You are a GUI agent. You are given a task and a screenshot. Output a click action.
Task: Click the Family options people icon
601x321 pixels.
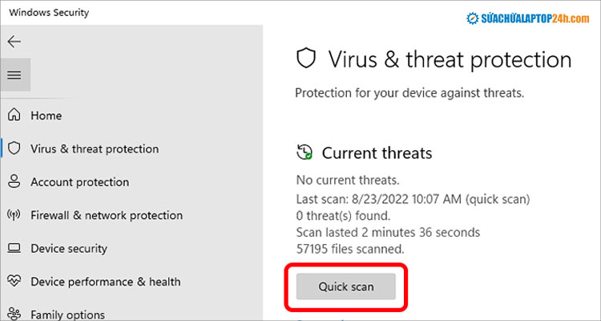tap(14, 314)
